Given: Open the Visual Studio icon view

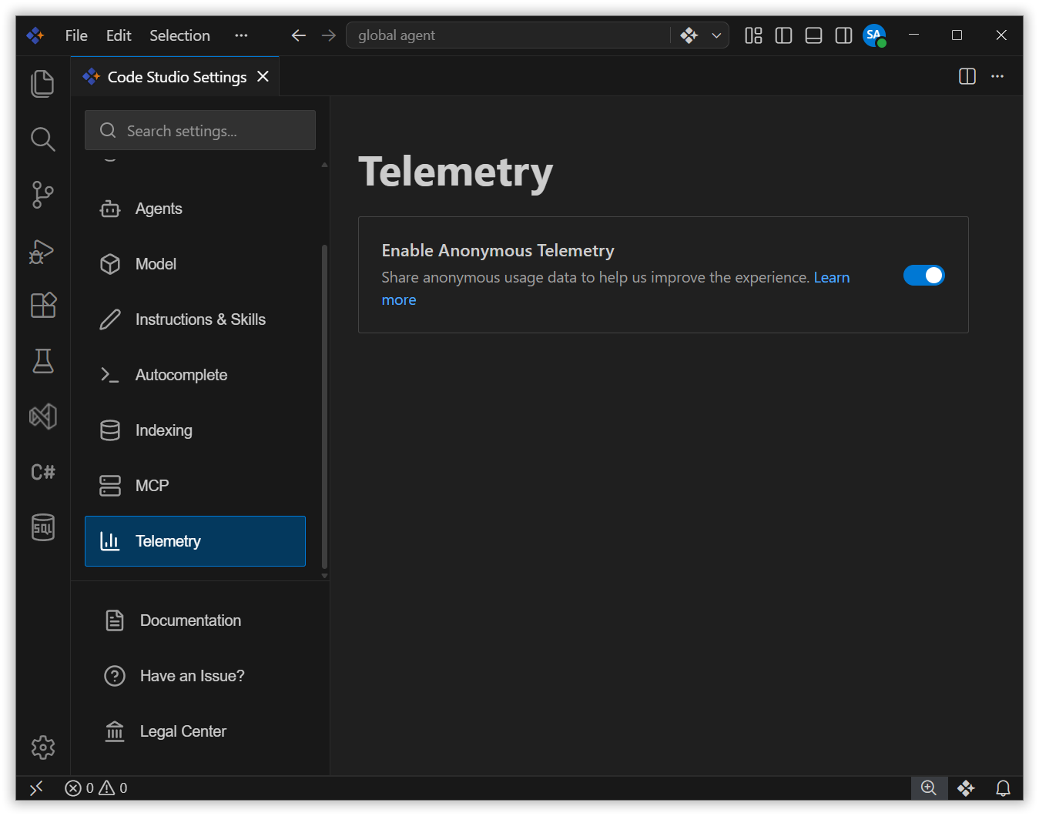Looking at the screenshot, I should point(42,416).
